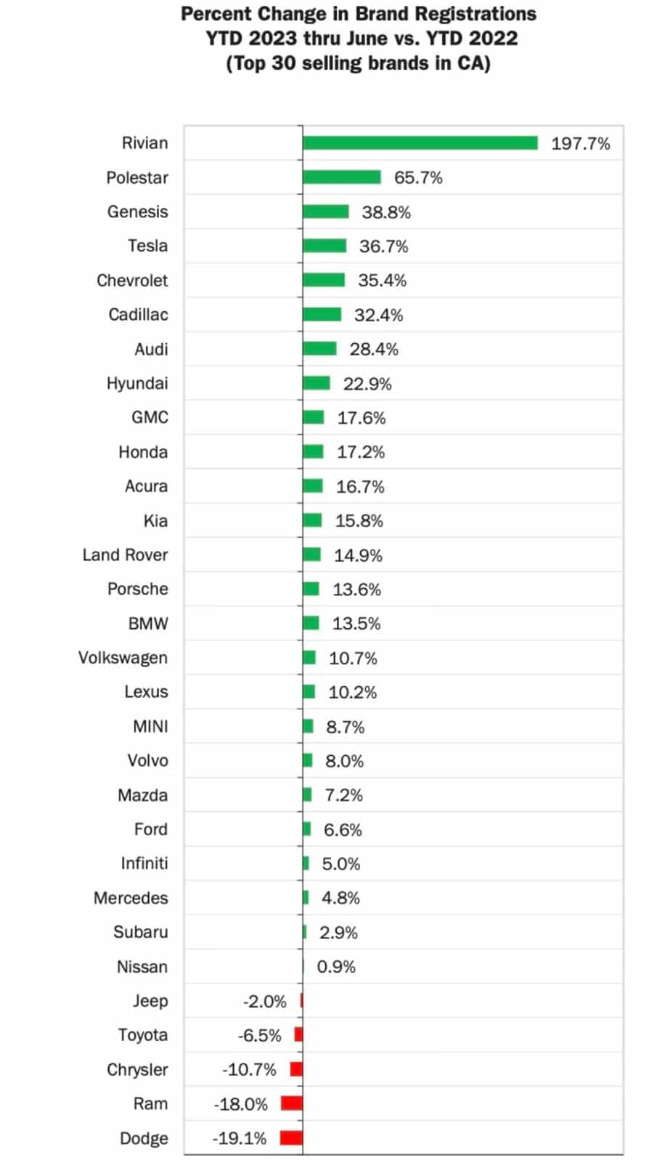Viewport: 657px width, 1163px height.
Task: Click the Rivian green bar
Action: (420, 143)
